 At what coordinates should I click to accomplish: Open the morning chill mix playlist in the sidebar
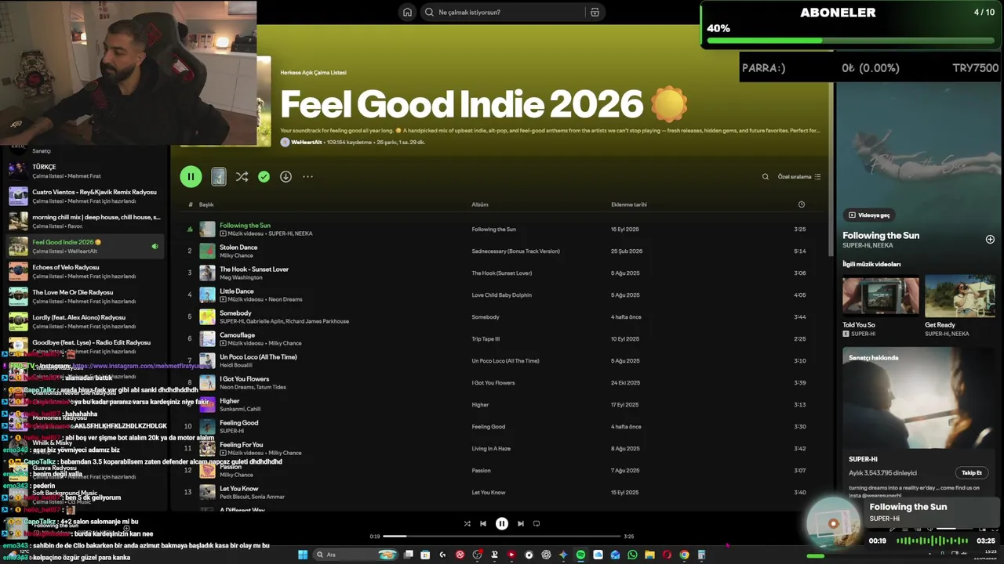85,221
